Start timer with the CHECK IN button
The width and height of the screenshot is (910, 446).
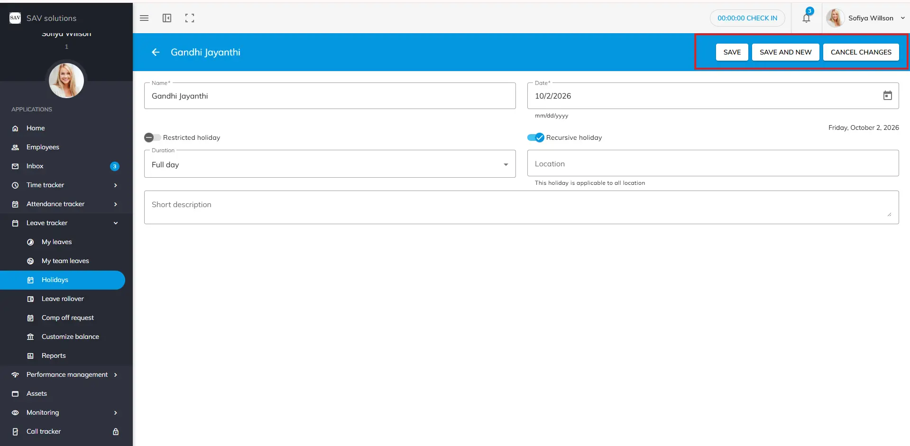[x=747, y=18]
